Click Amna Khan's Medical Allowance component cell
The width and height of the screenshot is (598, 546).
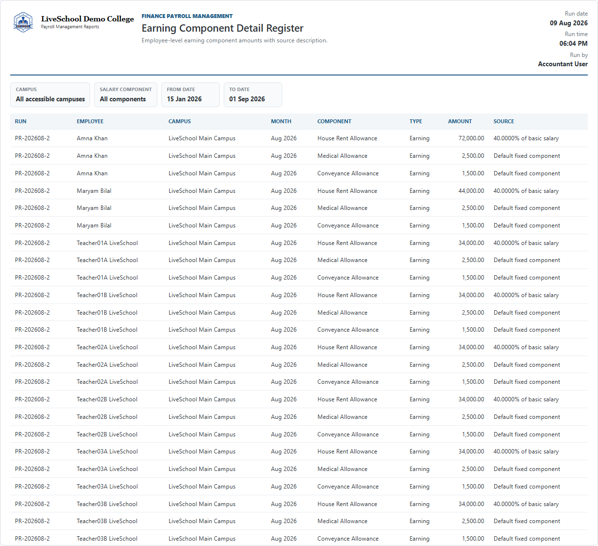(343, 156)
